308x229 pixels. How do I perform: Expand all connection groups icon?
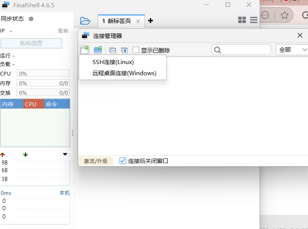tap(125, 51)
